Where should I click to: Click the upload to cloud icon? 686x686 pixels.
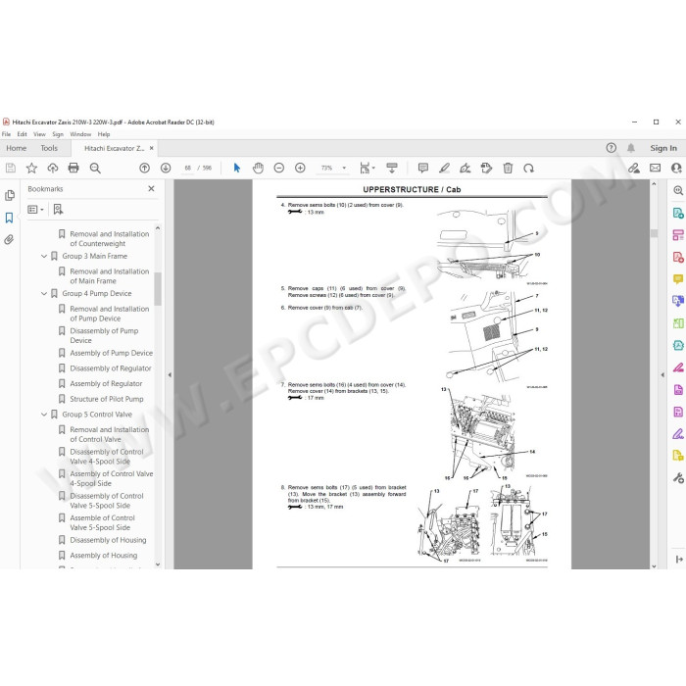(53, 168)
